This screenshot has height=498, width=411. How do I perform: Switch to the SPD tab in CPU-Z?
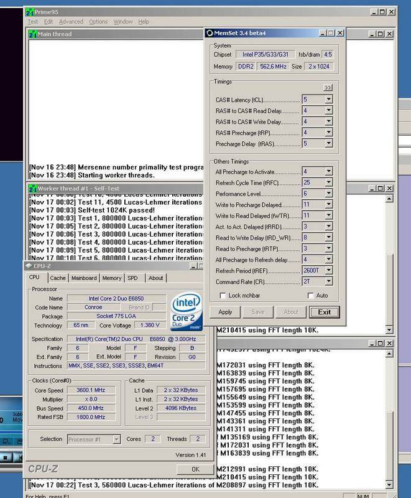(x=132, y=278)
